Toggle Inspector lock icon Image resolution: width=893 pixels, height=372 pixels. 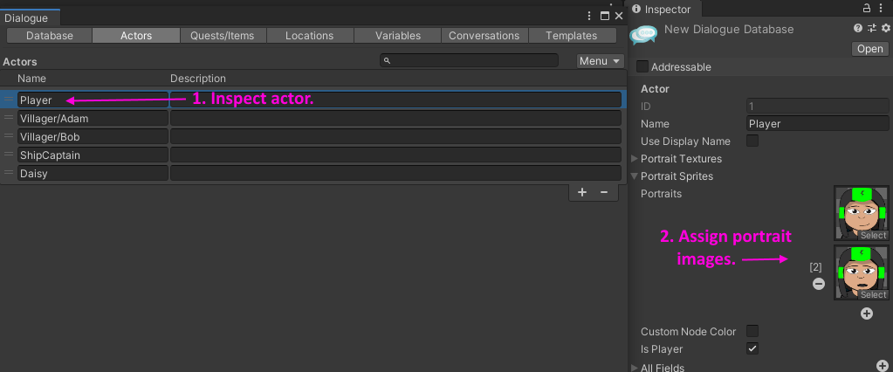pos(866,8)
